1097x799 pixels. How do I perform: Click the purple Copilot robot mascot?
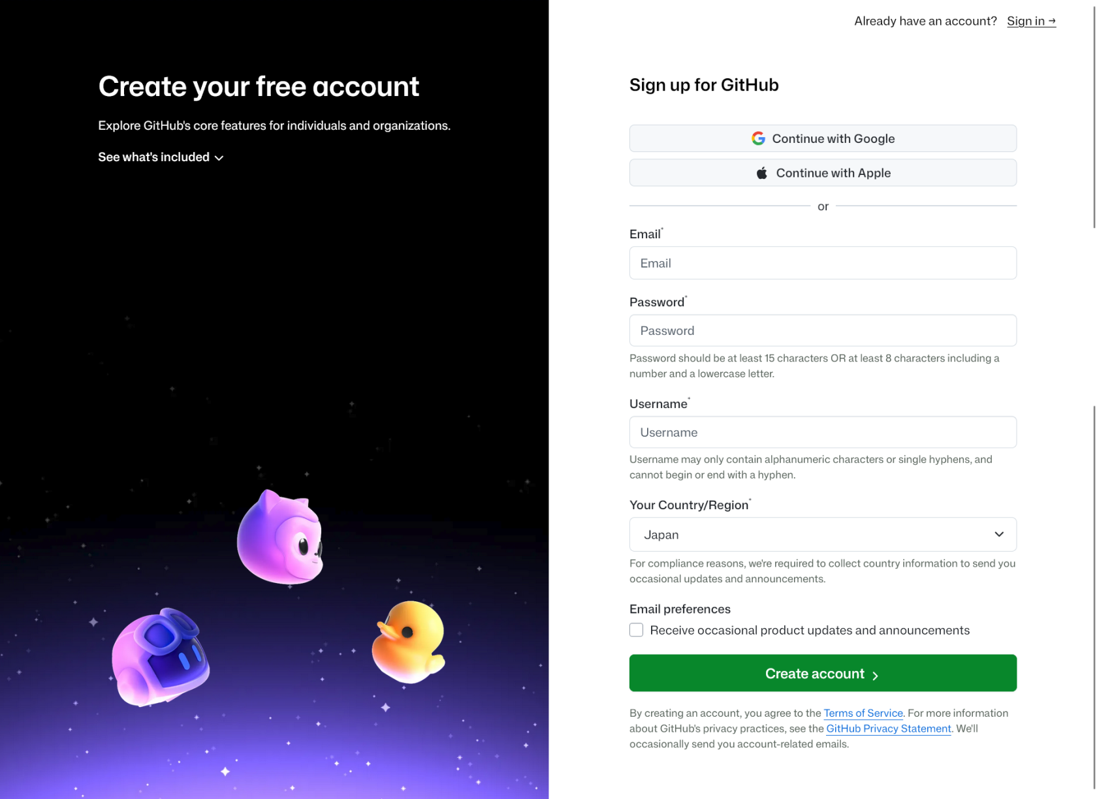coord(161,657)
